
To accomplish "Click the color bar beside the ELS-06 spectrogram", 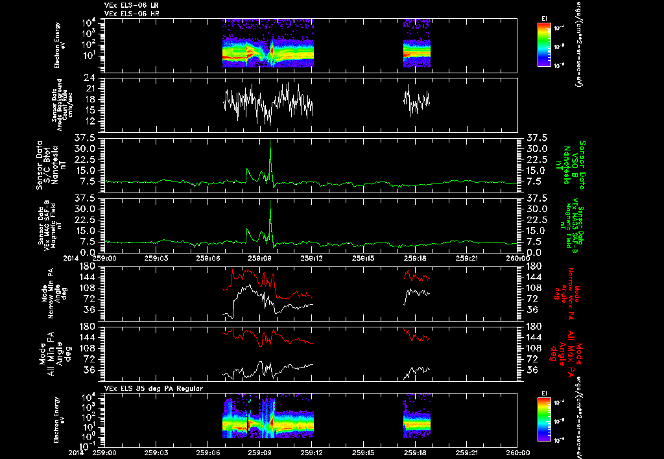I will point(544,45).
